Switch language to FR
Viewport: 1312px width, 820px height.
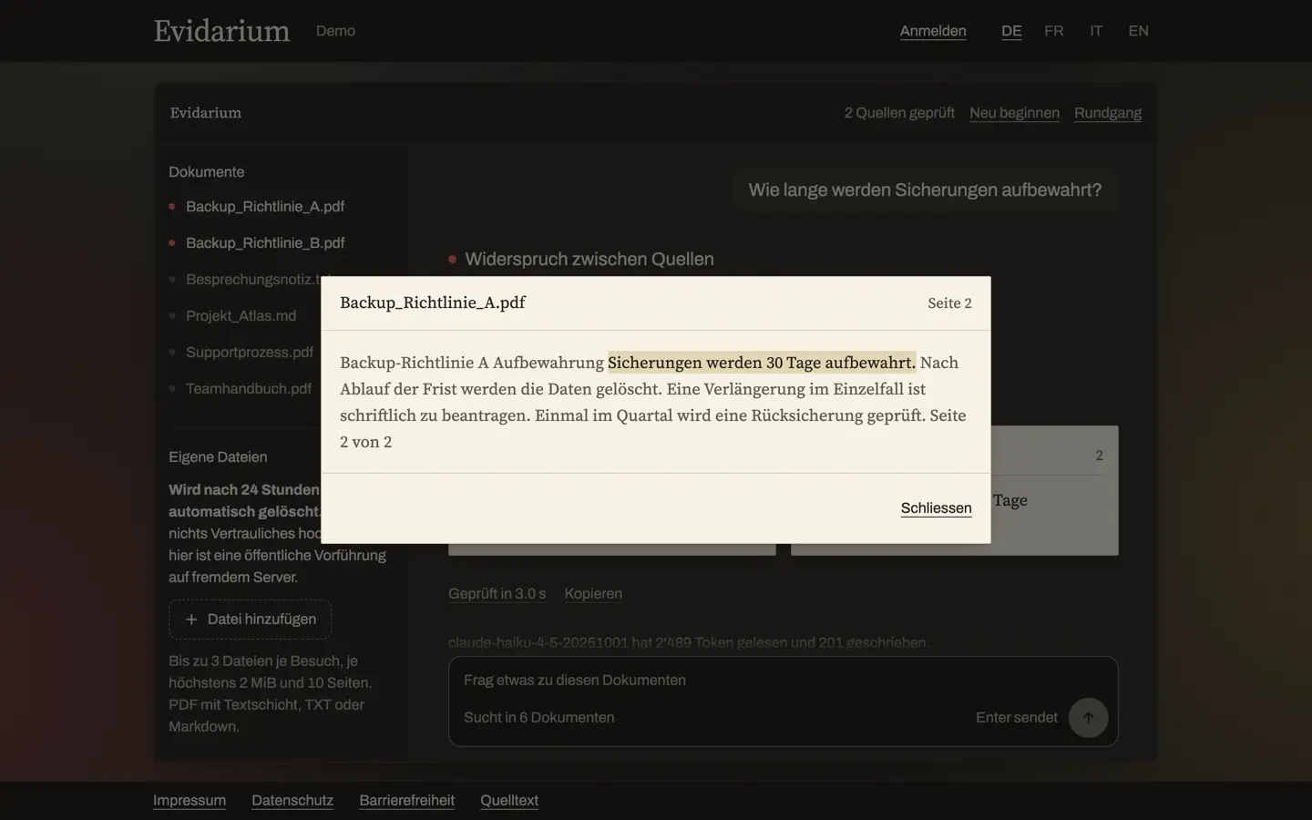pos(1054,31)
